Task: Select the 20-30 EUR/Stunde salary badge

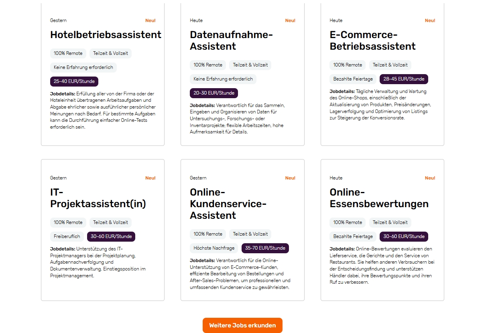Action: click(214, 93)
